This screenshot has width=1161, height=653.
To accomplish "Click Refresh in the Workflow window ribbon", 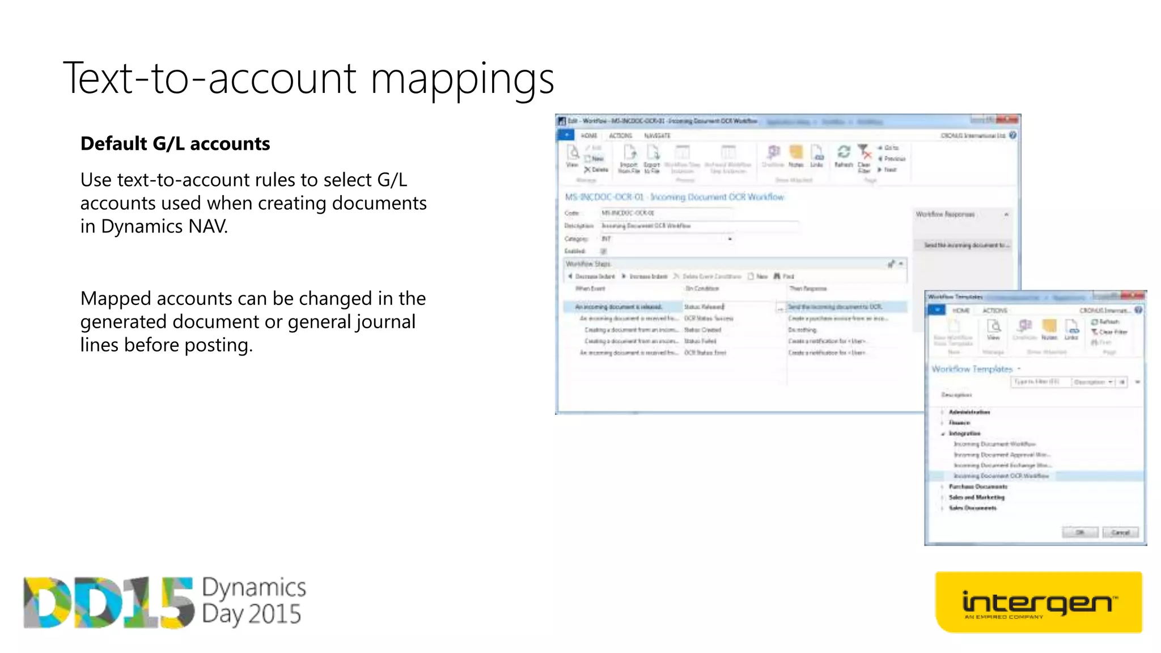I will (844, 156).
